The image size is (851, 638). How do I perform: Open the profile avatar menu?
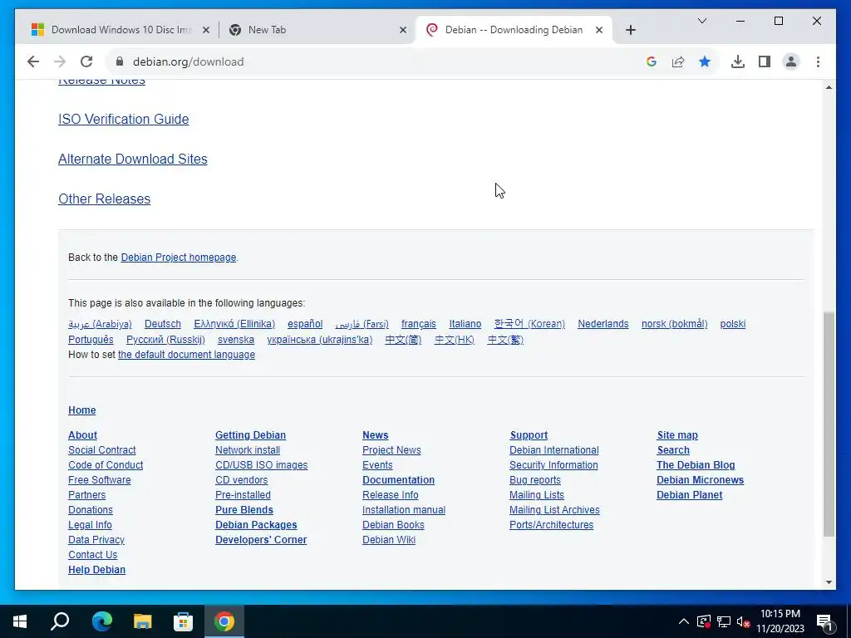pyautogui.click(x=791, y=61)
